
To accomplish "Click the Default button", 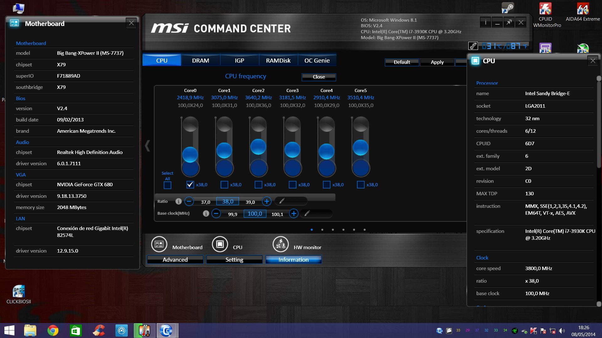I will pyautogui.click(x=402, y=62).
